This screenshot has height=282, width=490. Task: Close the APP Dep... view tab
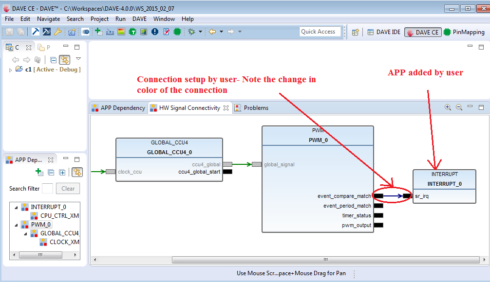51,159
